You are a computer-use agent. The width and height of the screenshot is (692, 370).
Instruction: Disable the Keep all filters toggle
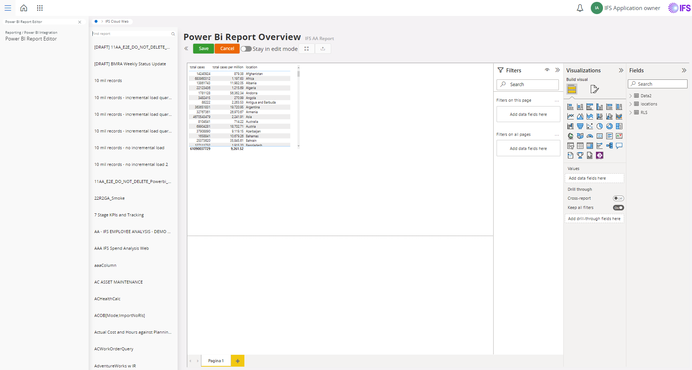pos(618,207)
